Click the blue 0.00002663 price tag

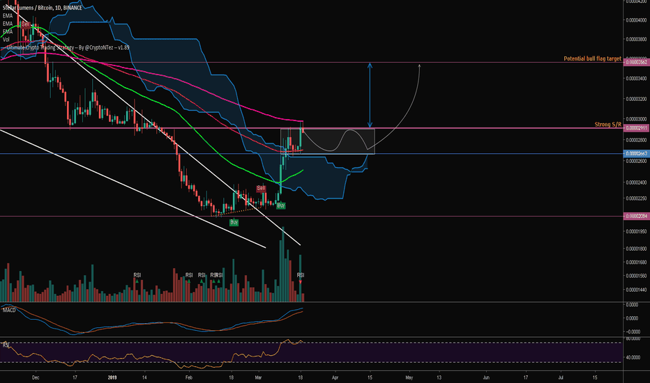click(x=636, y=154)
